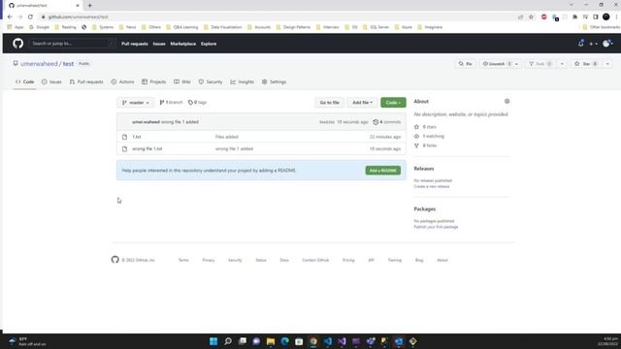Focus the 'Search or jump to' field

point(73,44)
